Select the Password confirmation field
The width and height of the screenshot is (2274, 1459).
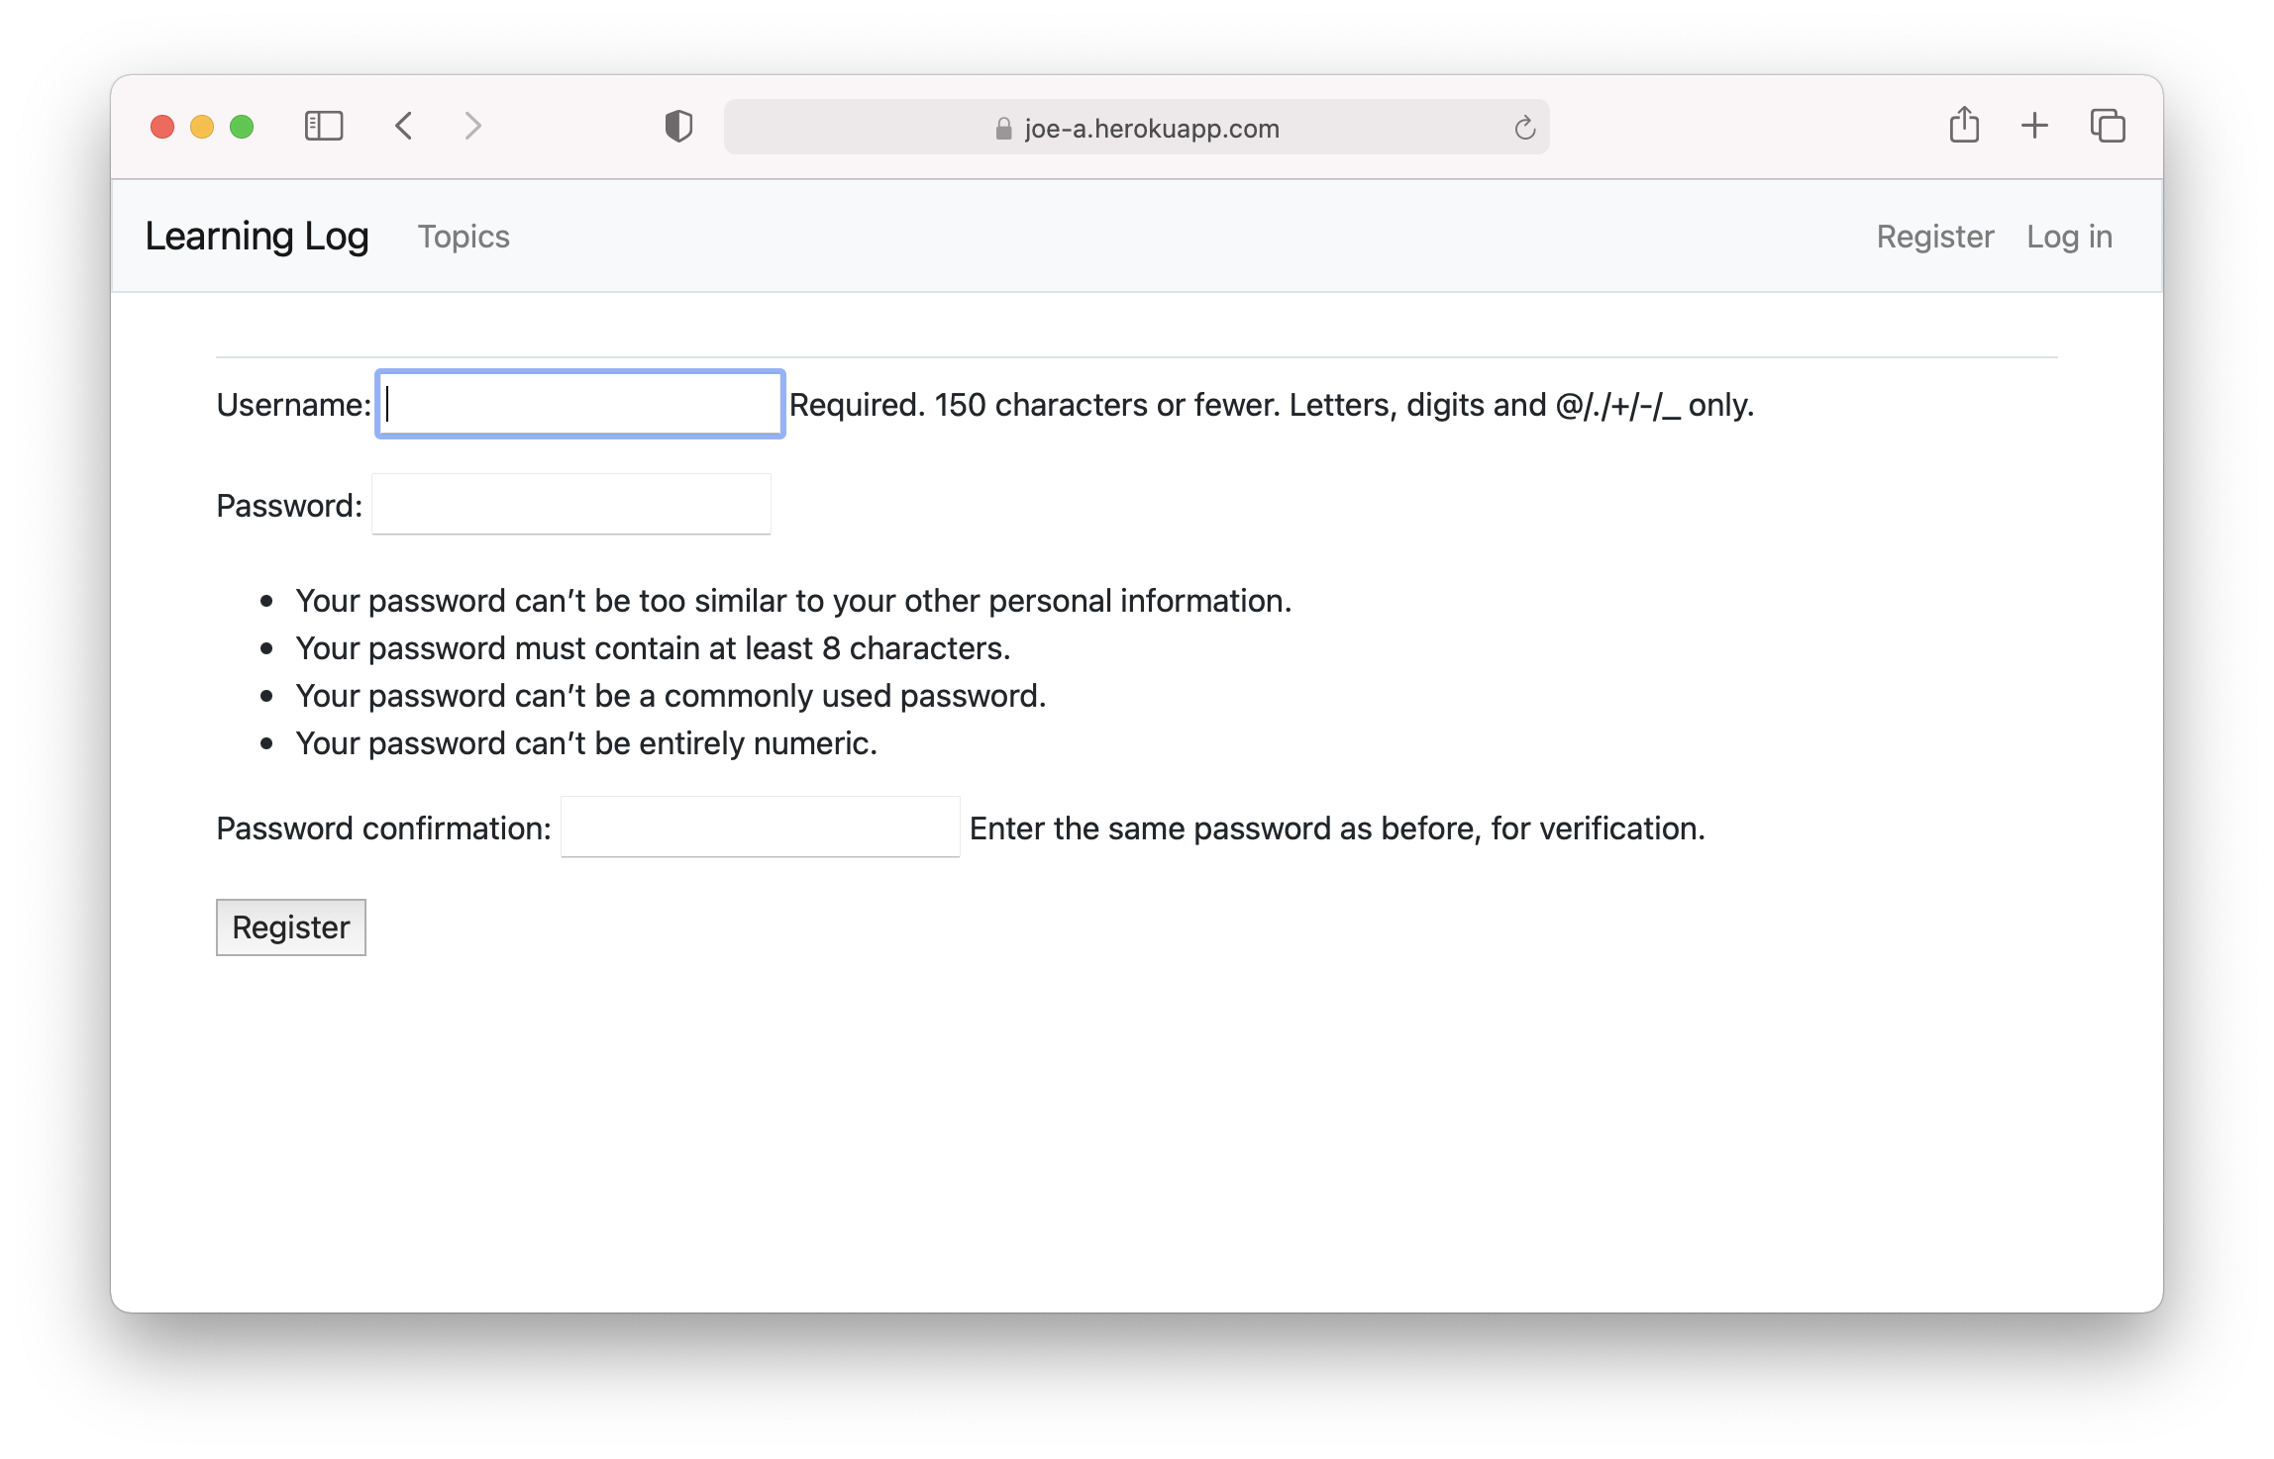click(x=760, y=827)
